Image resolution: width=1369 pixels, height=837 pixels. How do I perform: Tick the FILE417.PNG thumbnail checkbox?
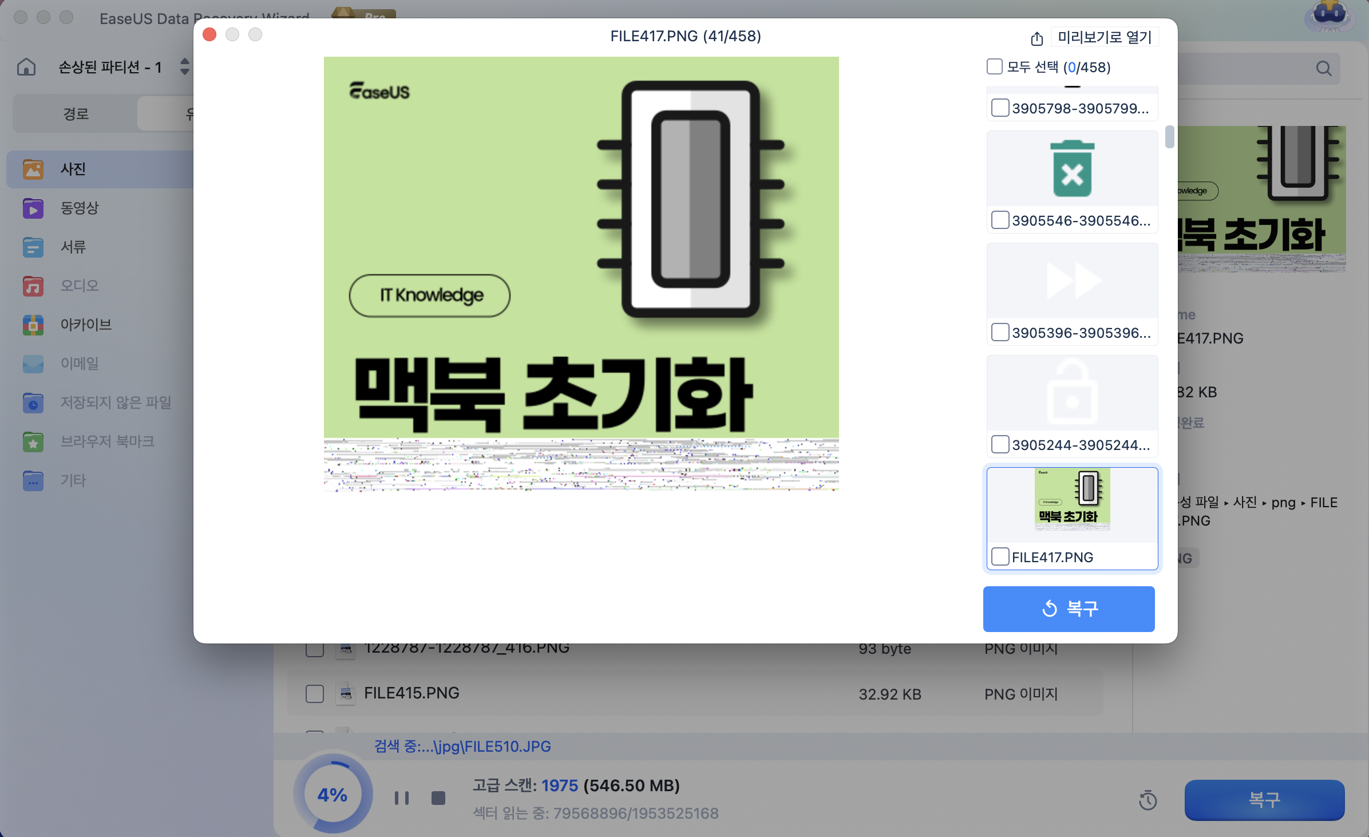(1000, 556)
